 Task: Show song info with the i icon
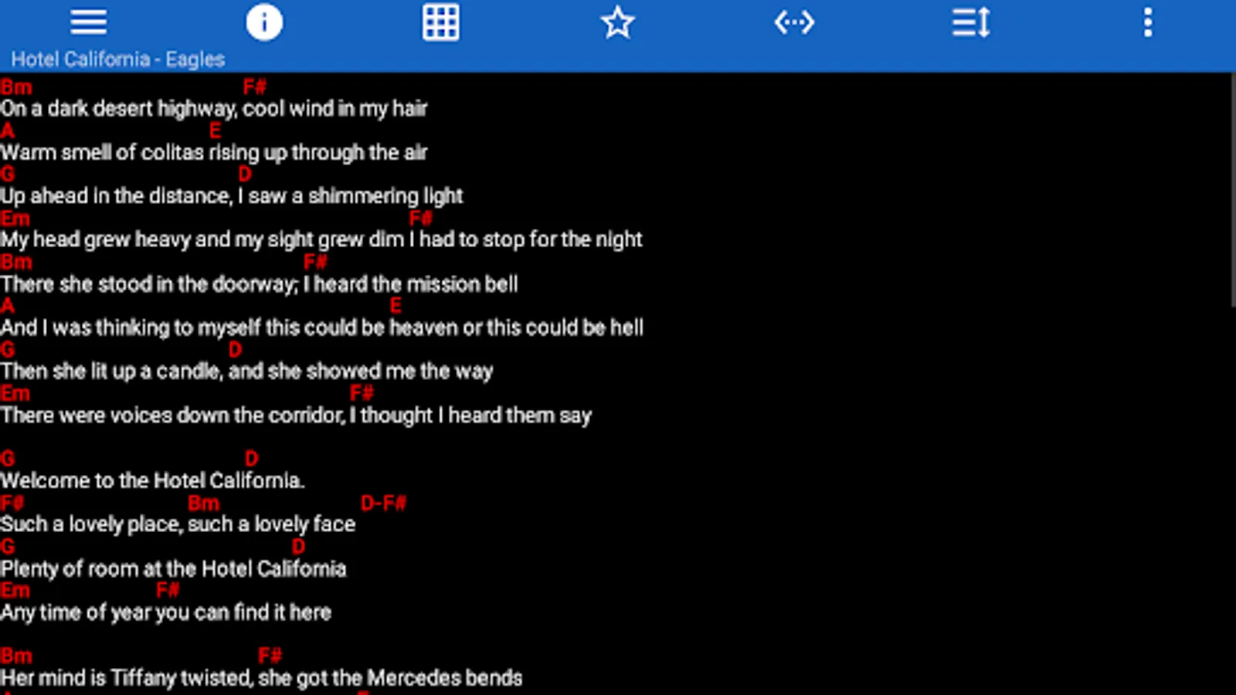pos(264,22)
